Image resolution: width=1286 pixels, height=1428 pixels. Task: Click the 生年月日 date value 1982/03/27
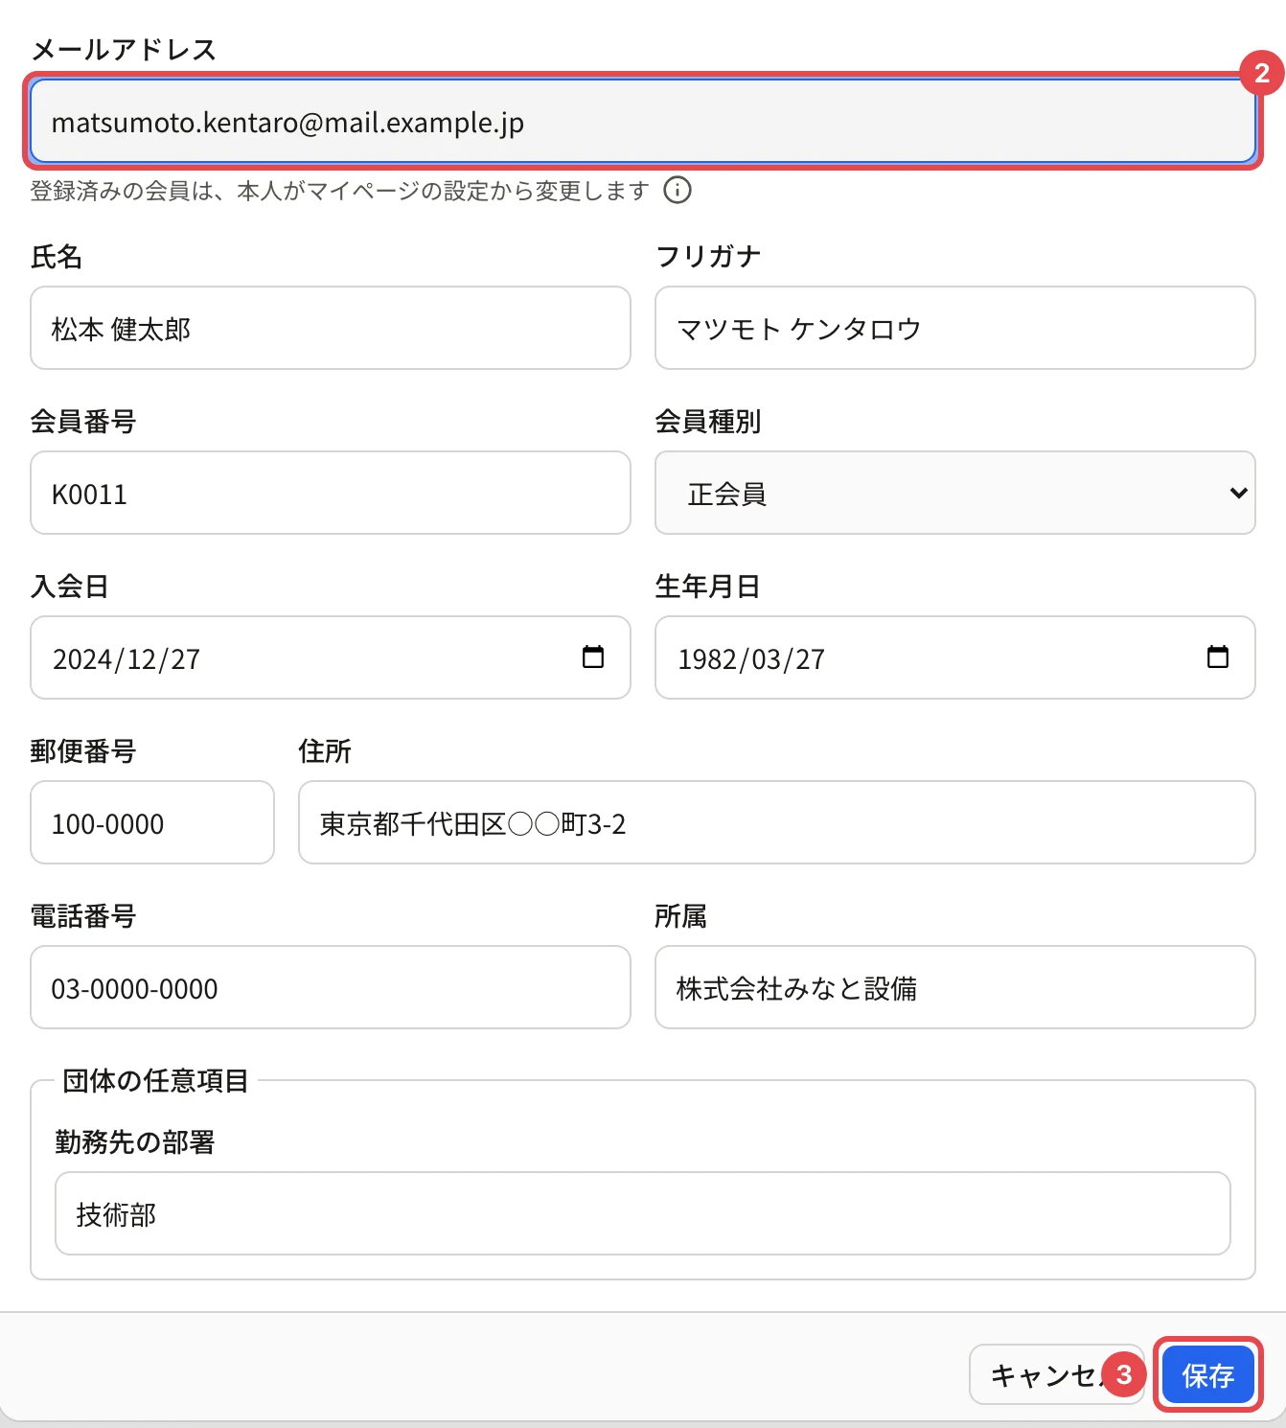(x=751, y=659)
